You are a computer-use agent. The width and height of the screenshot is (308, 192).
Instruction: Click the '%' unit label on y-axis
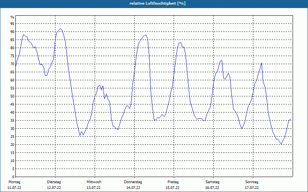tap(12, 17)
